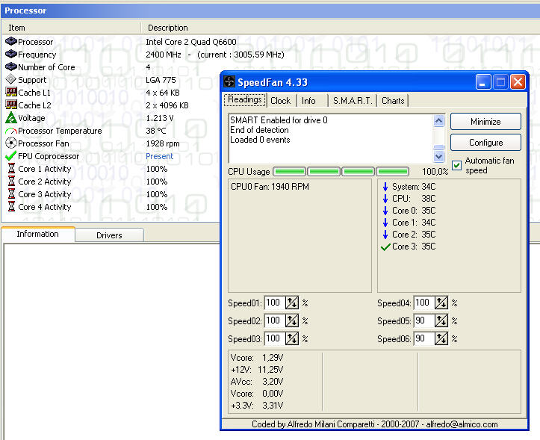Click the Speed05 value field showing 90
The image size is (540, 440).
(x=424, y=320)
